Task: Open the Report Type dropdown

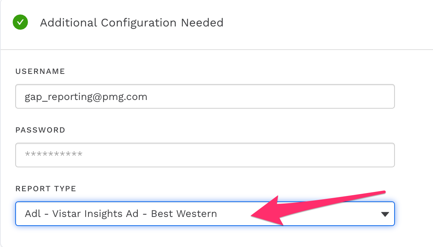Action: 205,214
